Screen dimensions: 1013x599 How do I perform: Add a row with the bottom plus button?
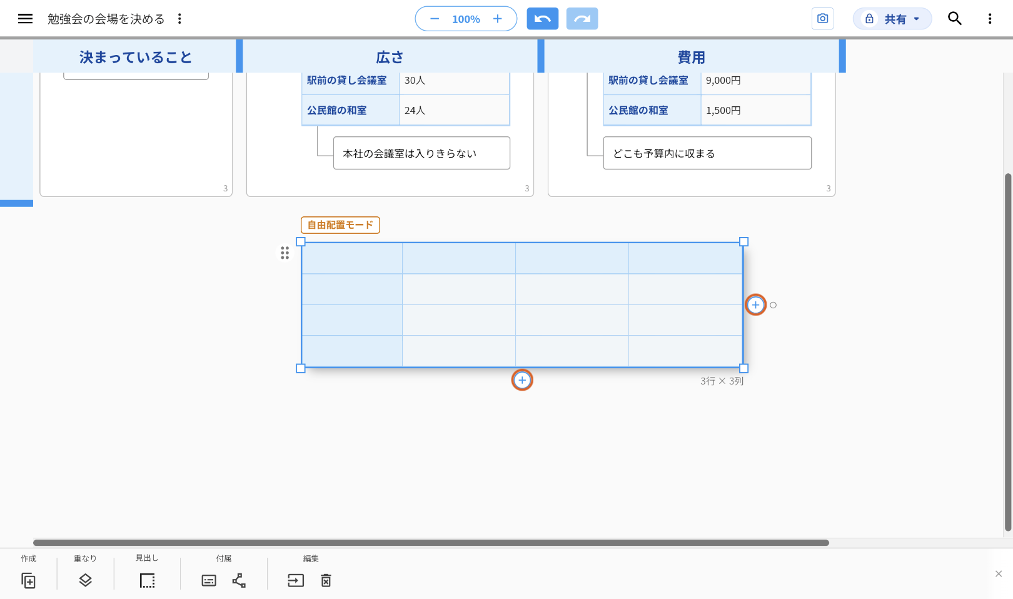[x=522, y=380]
